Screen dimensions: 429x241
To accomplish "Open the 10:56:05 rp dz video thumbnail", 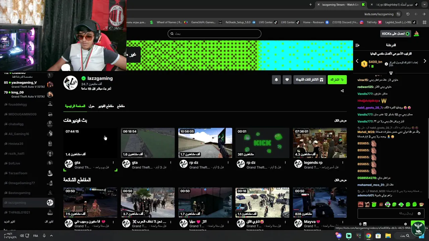I will click(205, 143).
